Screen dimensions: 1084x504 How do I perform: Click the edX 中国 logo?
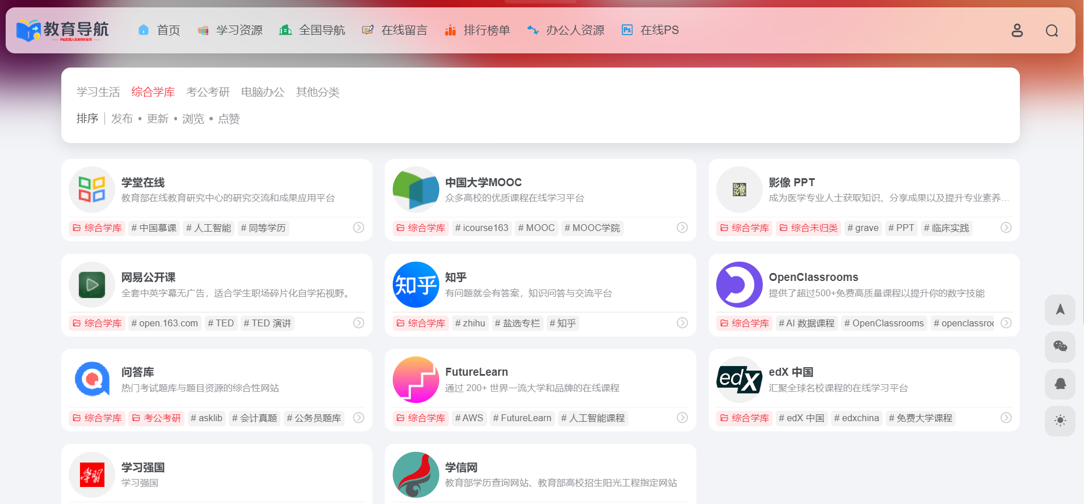click(740, 380)
